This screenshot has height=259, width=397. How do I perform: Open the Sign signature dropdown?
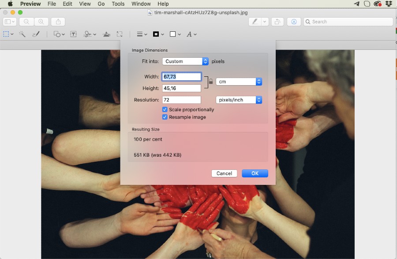click(x=90, y=34)
